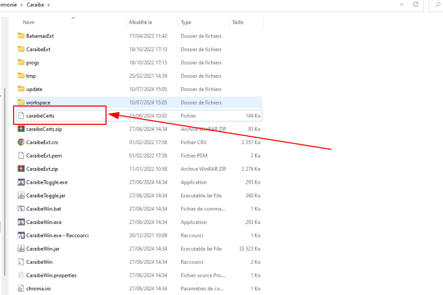Click the caraibeCerts blank file icon
Screen dimensions: 443x295
pyautogui.click(x=21, y=115)
